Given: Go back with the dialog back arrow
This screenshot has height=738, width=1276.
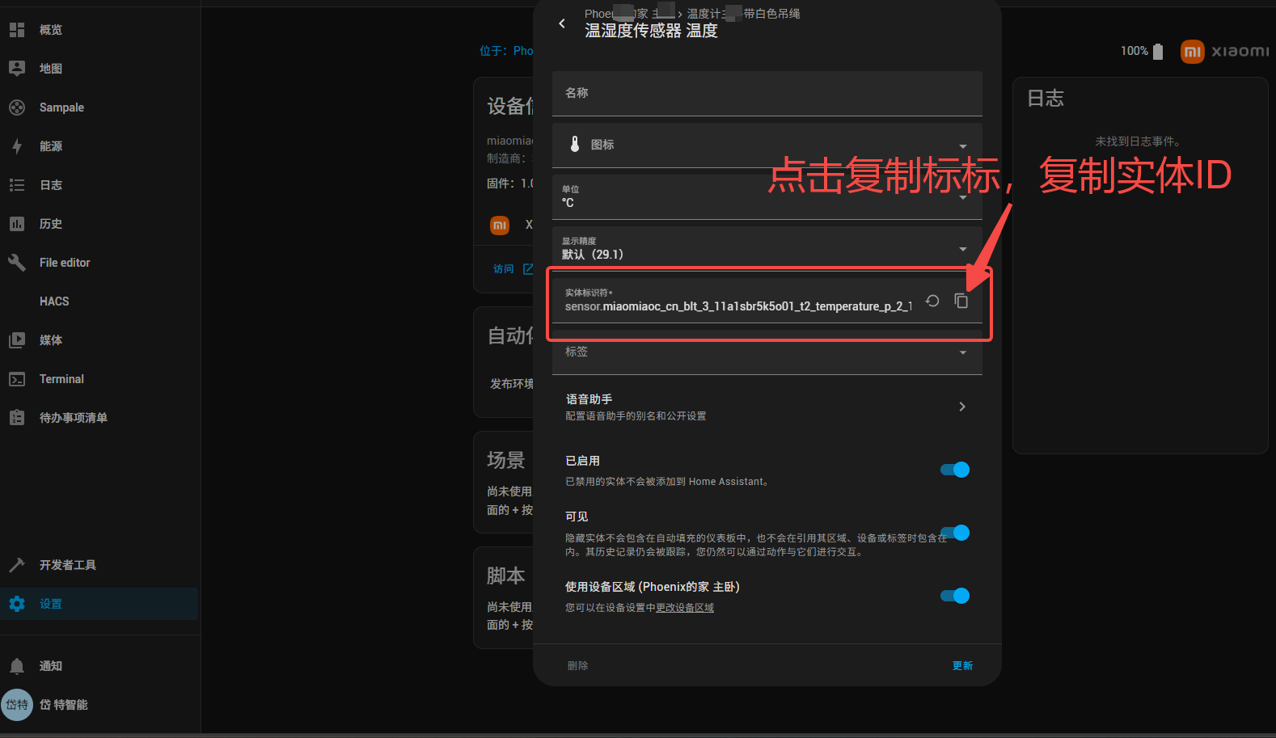Looking at the screenshot, I should pyautogui.click(x=562, y=23).
